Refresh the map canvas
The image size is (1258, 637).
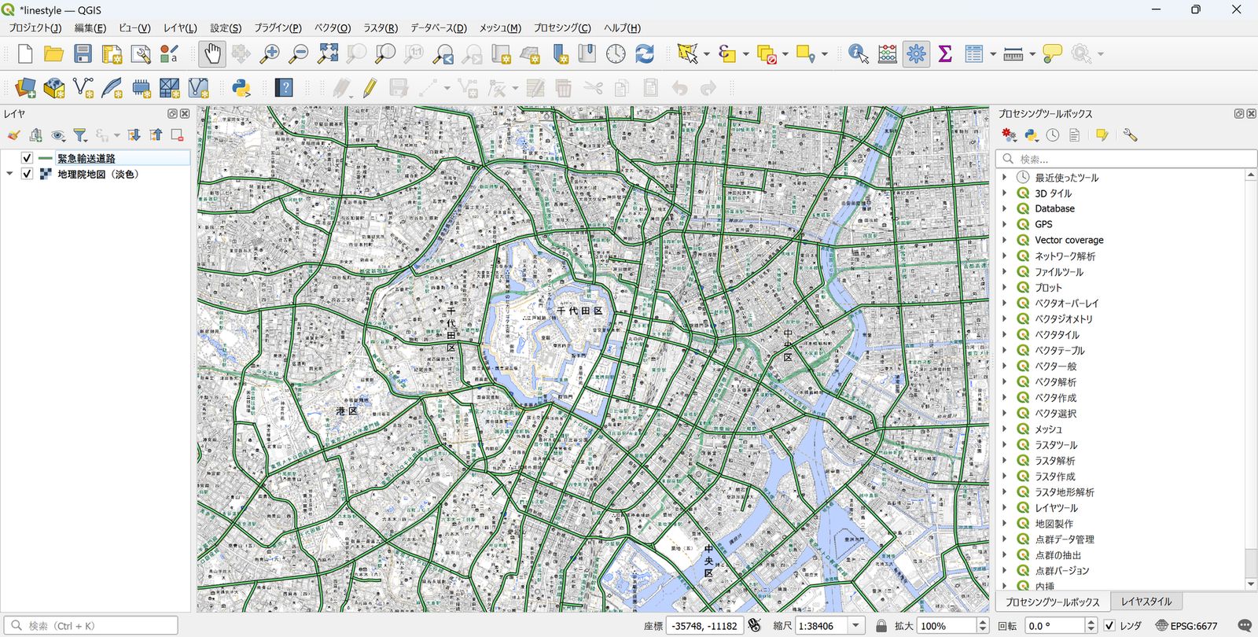[645, 53]
